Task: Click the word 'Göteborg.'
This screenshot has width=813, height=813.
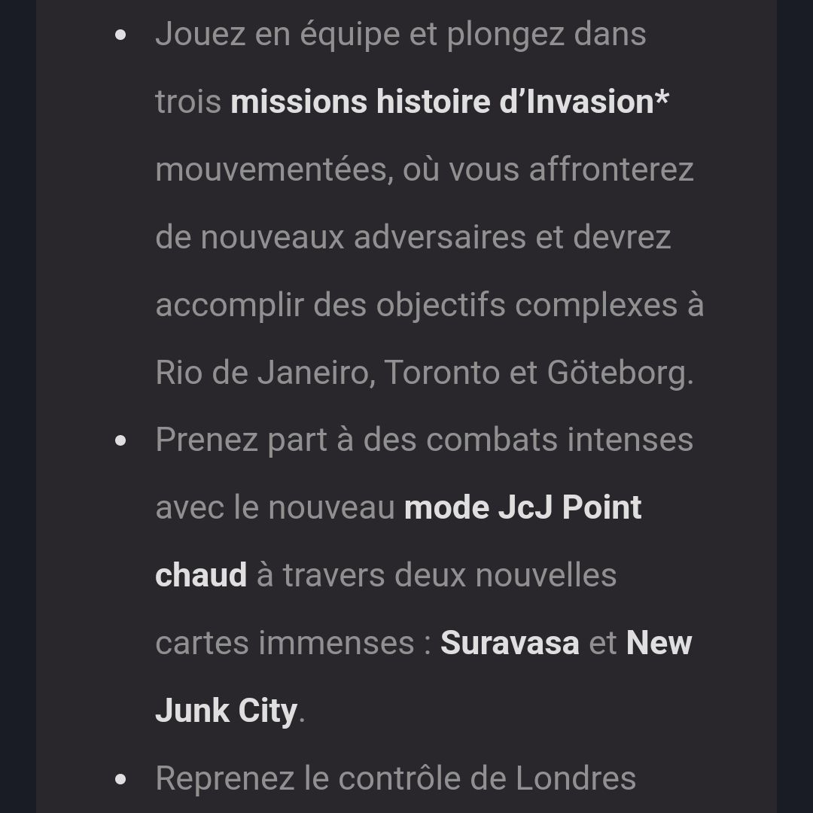Action: click(x=620, y=373)
